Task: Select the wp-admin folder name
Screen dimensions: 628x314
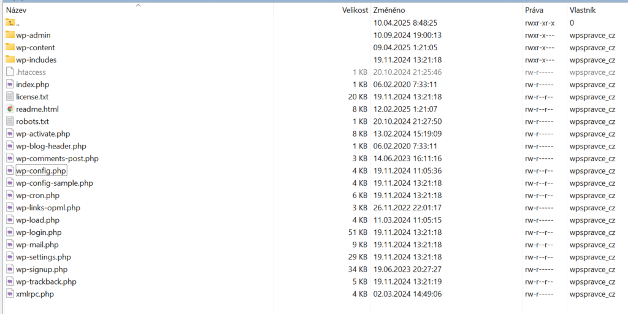Action: pos(33,35)
